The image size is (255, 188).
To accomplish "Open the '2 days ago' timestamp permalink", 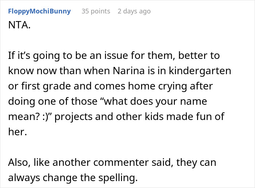I will tap(134, 11).
